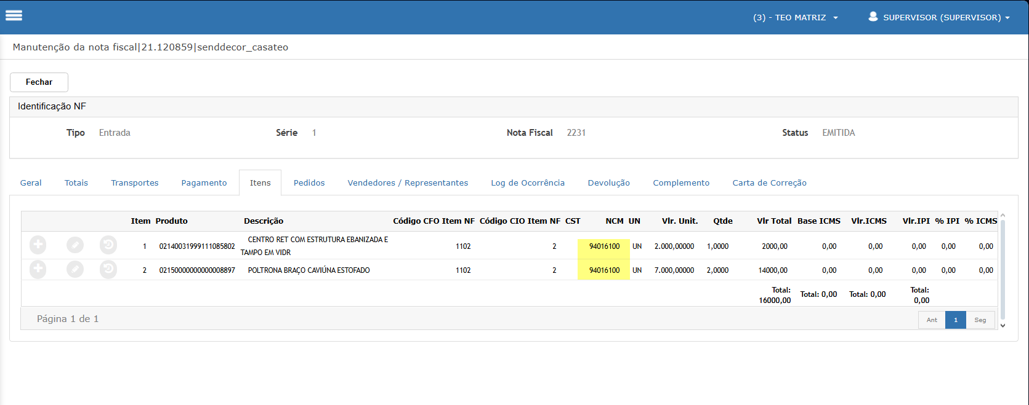The height and width of the screenshot is (405, 1029).
Task: Click the history icon for item 1
Action: pyautogui.click(x=108, y=245)
